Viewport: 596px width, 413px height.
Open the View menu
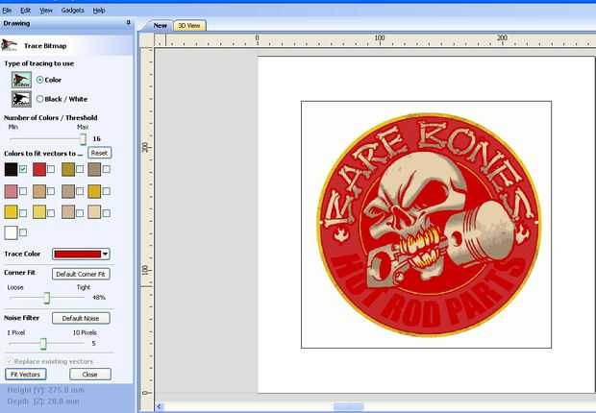coord(46,11)
